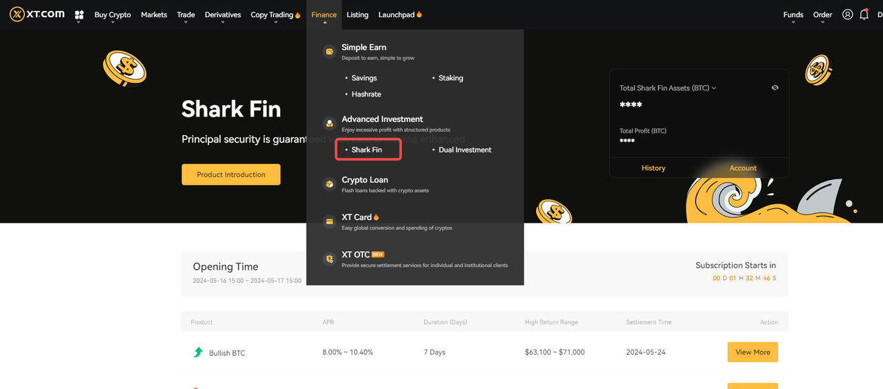This screenshot has width=883, height=389.
Task: Select Dual Investment in the menu
Action: [x=465, y=150]
